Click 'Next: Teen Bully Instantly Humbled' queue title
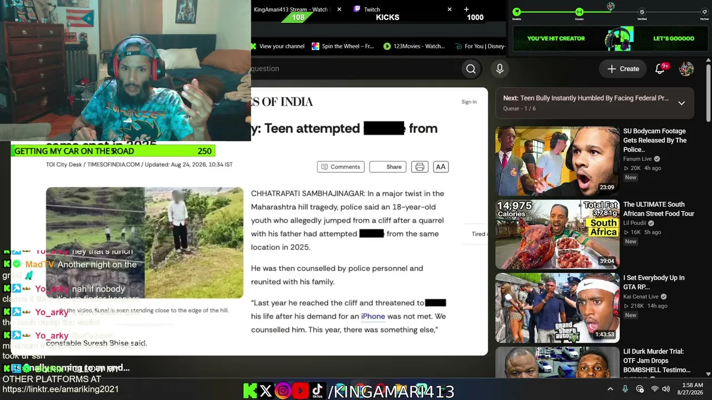Viewport: 712px width, 400px height. pos(586,98)
